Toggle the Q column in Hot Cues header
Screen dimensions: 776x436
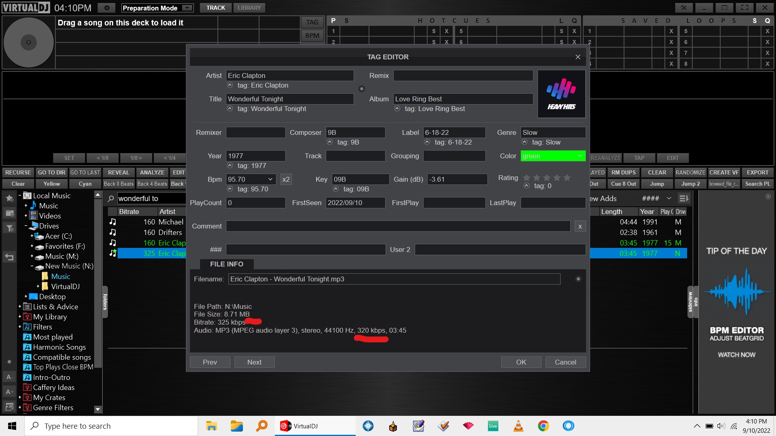pos(574,21)
